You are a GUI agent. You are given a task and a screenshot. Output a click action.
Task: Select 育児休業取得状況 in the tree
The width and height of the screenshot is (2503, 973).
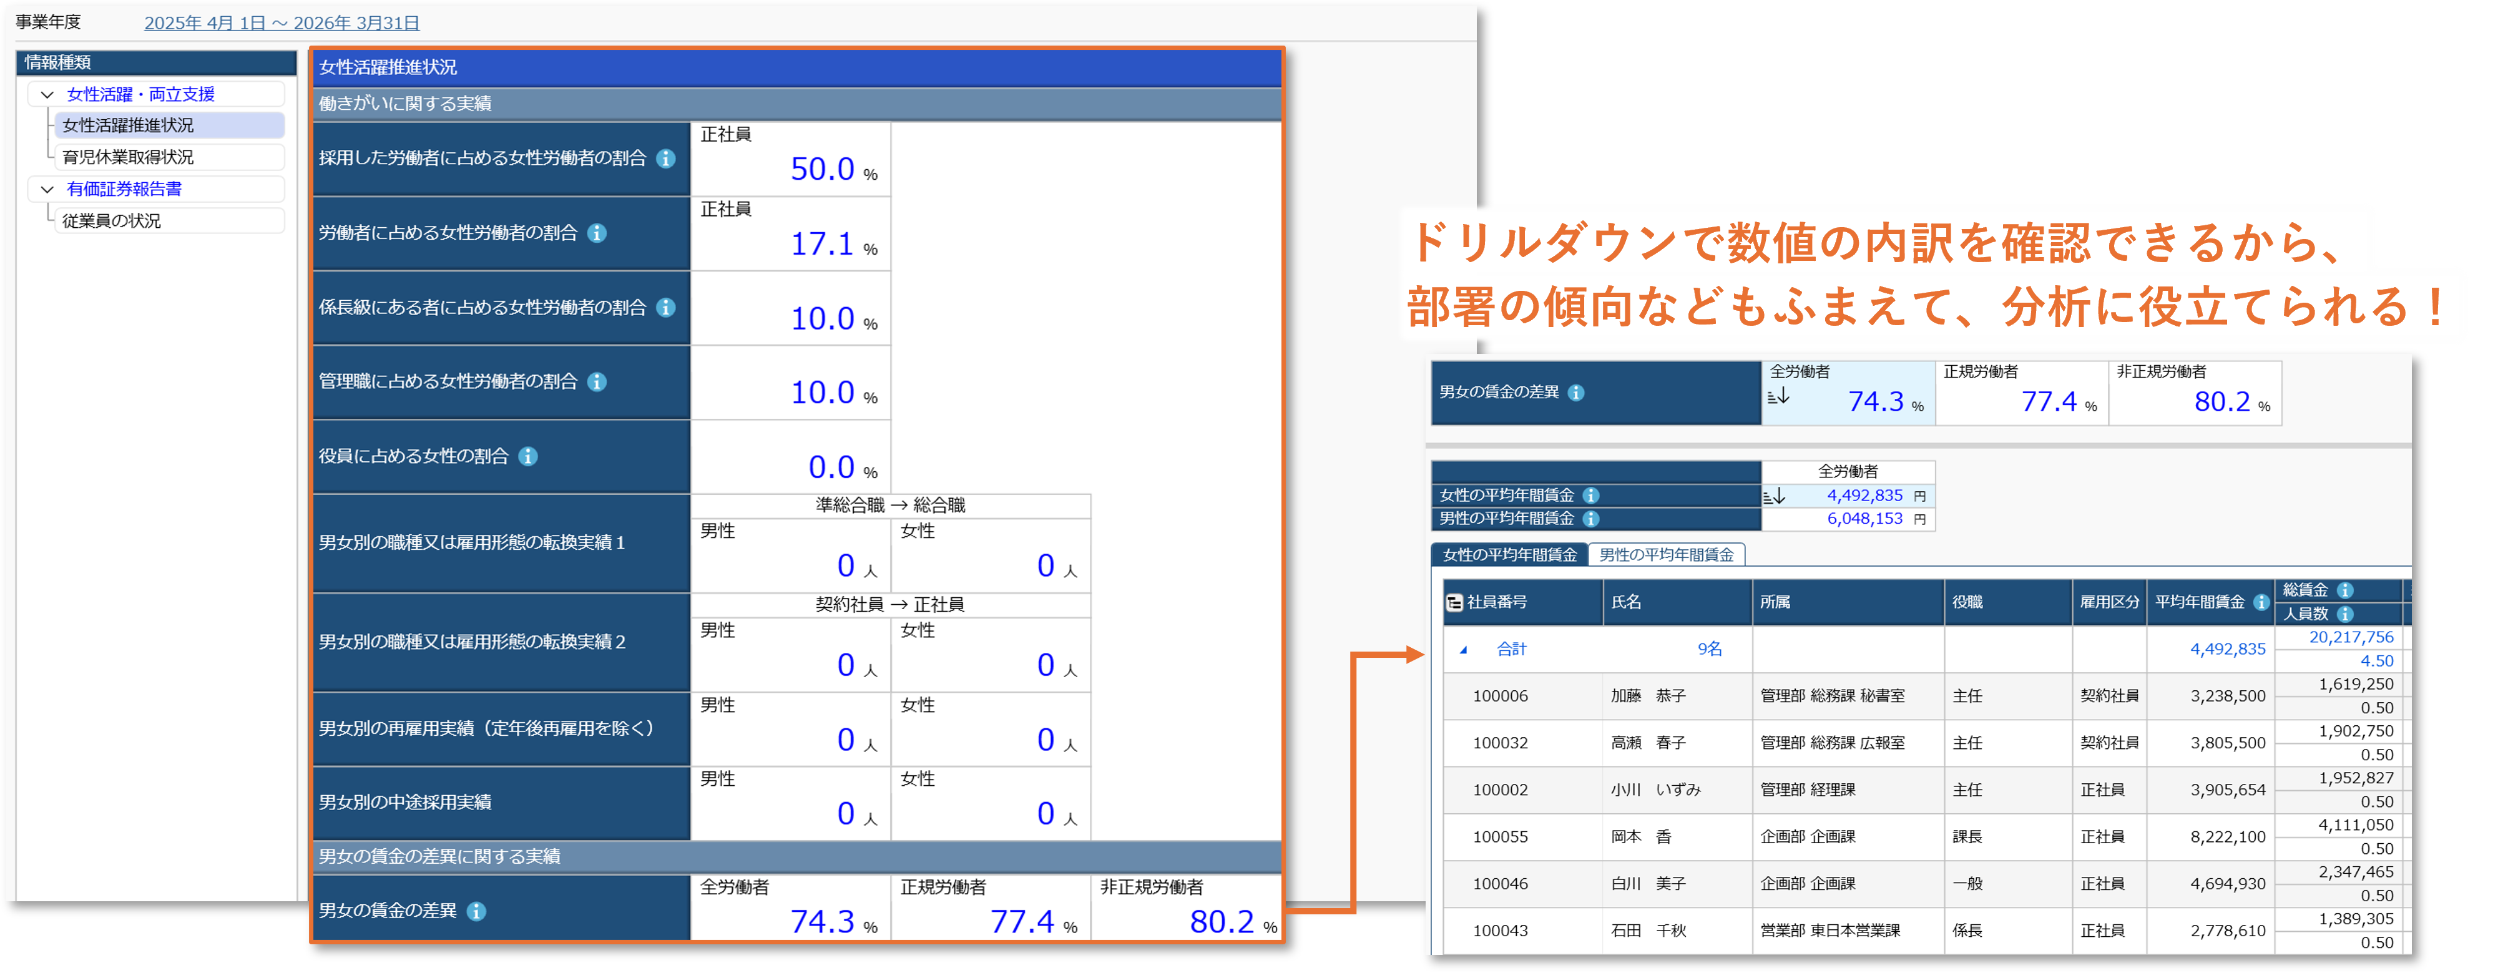169,157
